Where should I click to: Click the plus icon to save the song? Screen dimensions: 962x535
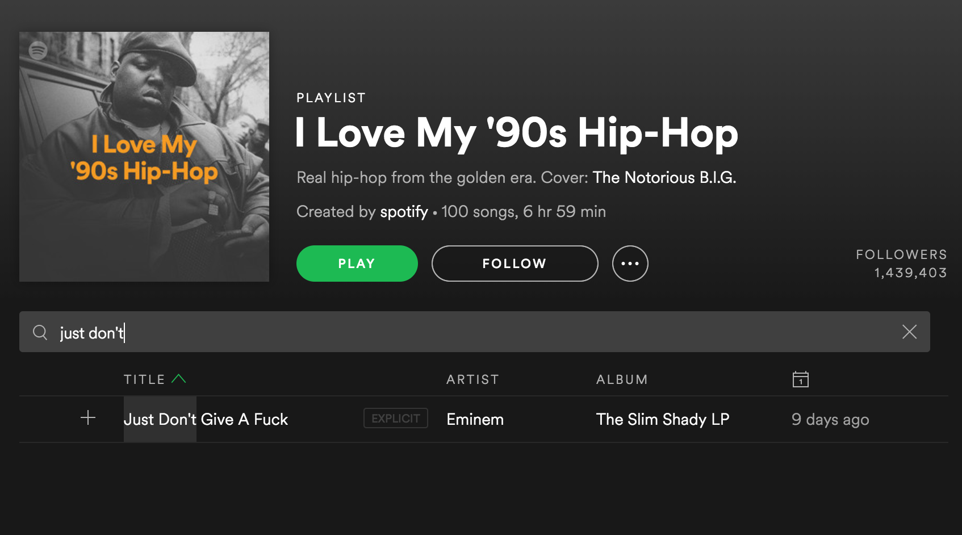[88, 419]
